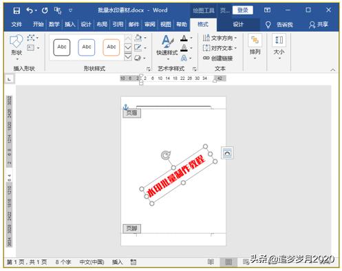Click 告诉我 search box

(279, 25)
